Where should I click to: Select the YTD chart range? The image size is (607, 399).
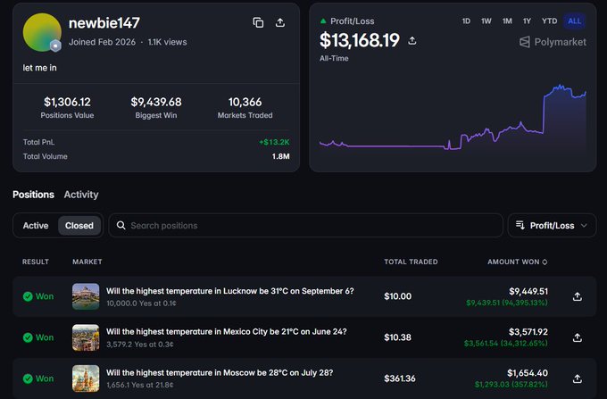(x=549, y=21)
